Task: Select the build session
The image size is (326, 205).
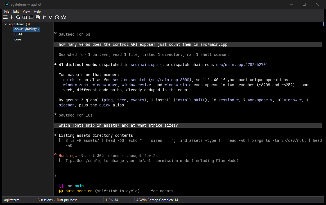Action: click(x=18, y=34)
